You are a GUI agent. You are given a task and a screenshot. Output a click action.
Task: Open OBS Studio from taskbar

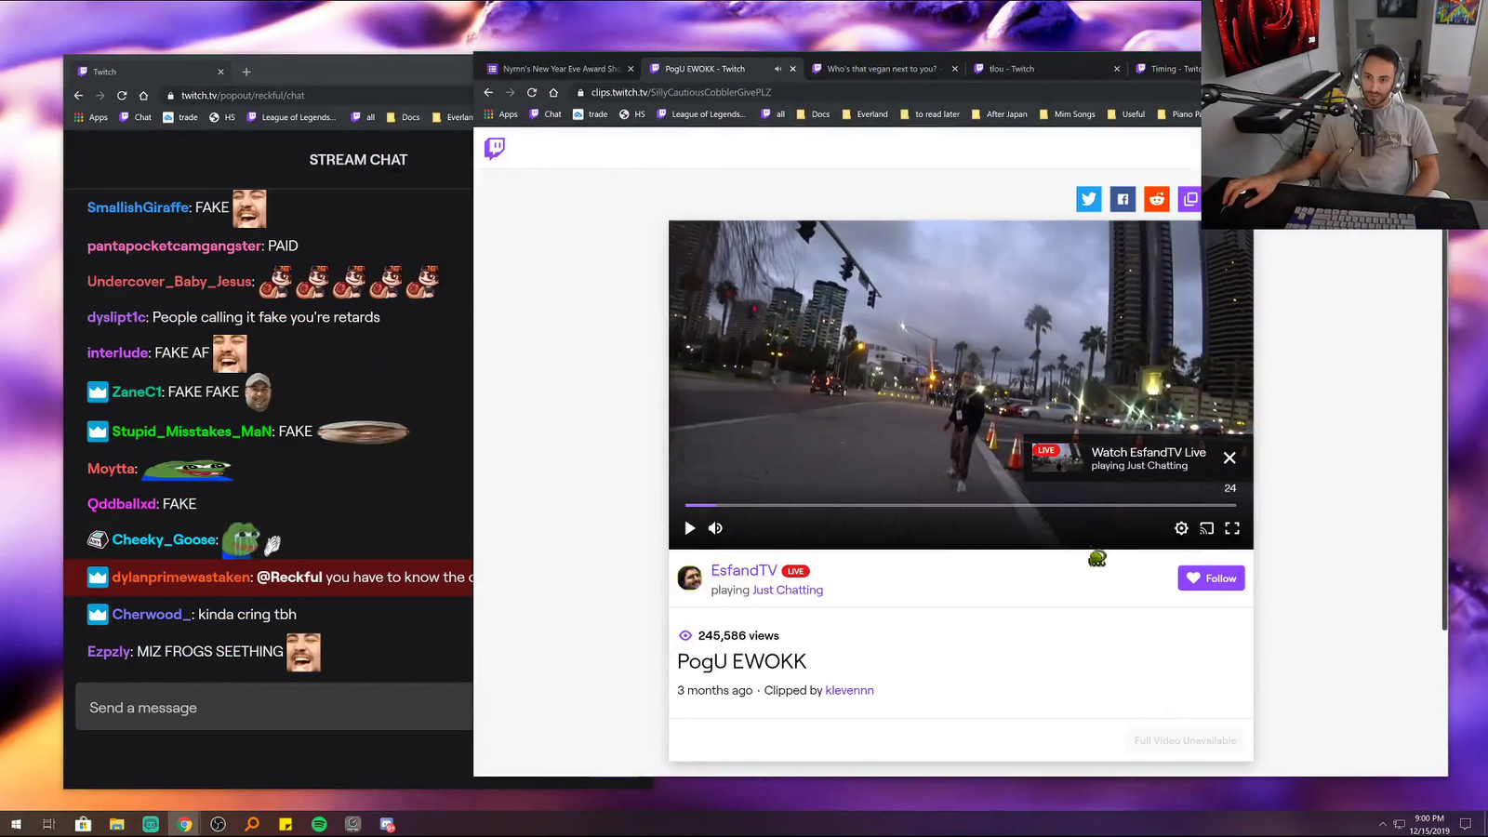click(218, 824)
